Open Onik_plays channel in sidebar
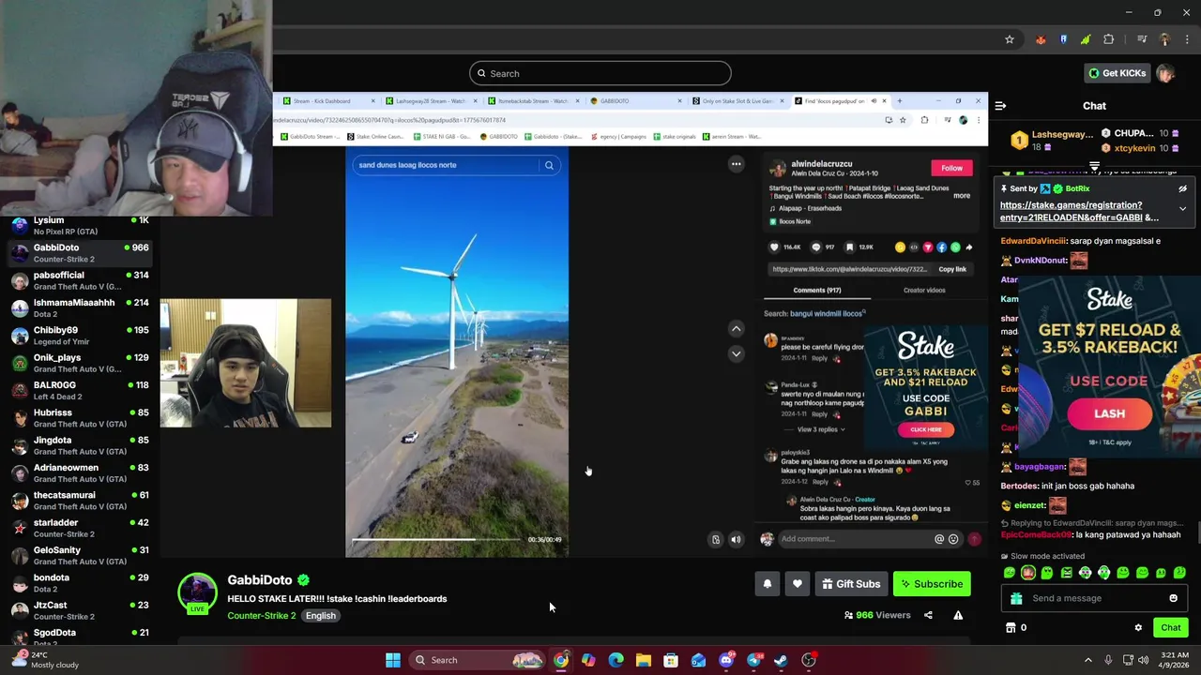The width and height of the screenshot is (1201, 675). [x=80, y=363]
